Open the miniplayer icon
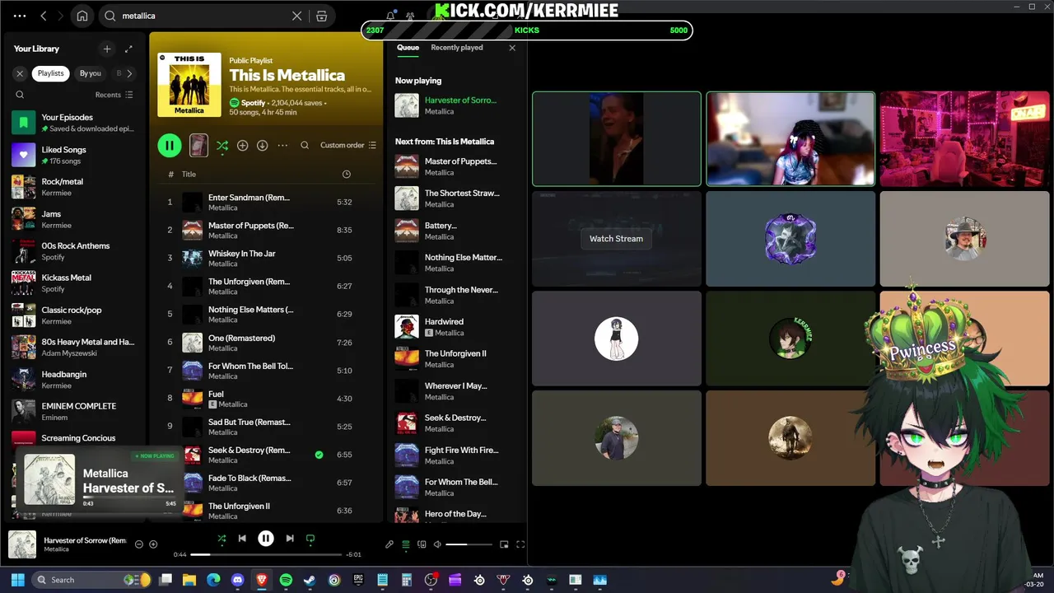 (x=504, y=544)
